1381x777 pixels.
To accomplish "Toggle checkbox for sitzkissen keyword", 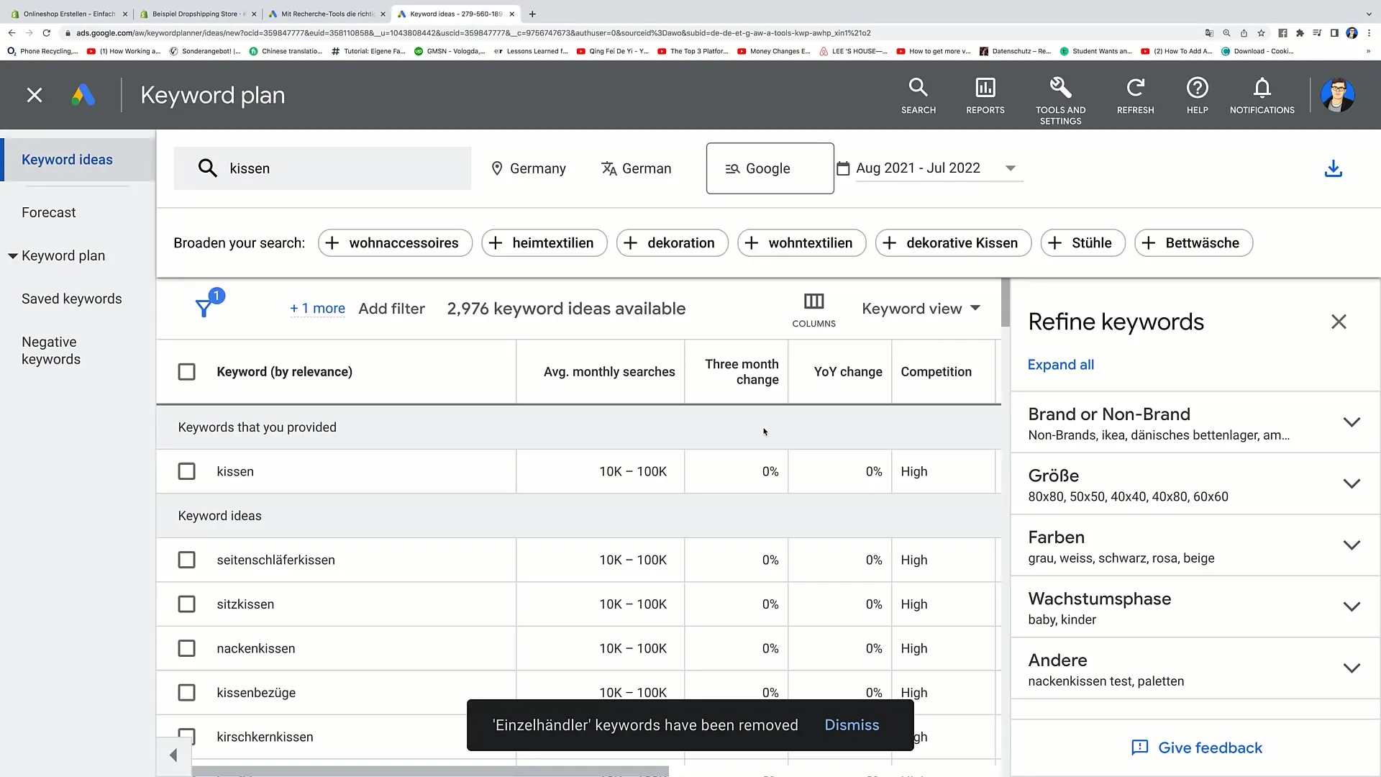I will coord(187,604).
